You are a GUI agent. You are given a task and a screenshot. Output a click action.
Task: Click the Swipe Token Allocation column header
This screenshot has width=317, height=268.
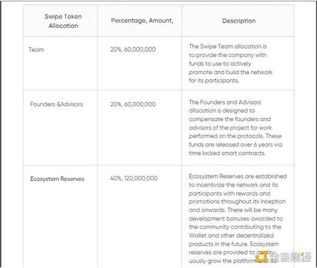[63, 21]
